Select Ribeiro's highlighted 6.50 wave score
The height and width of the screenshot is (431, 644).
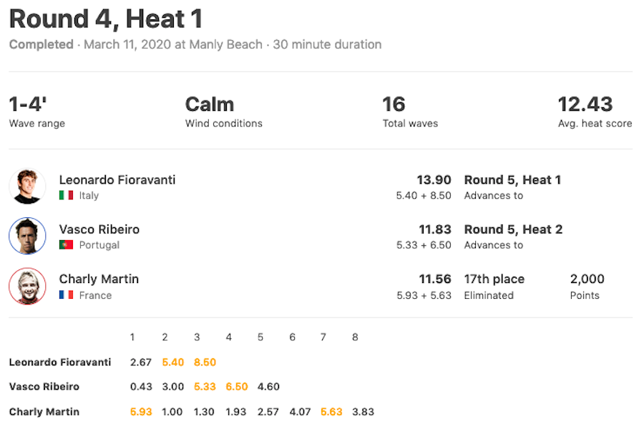click(237, 386)
